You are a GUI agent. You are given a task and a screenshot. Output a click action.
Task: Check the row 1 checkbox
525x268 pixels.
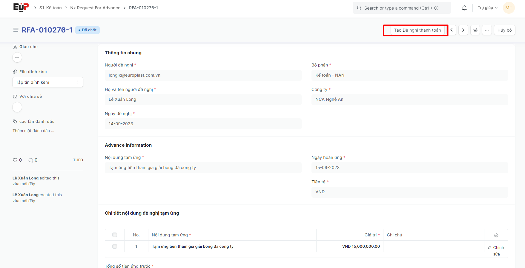115,247
